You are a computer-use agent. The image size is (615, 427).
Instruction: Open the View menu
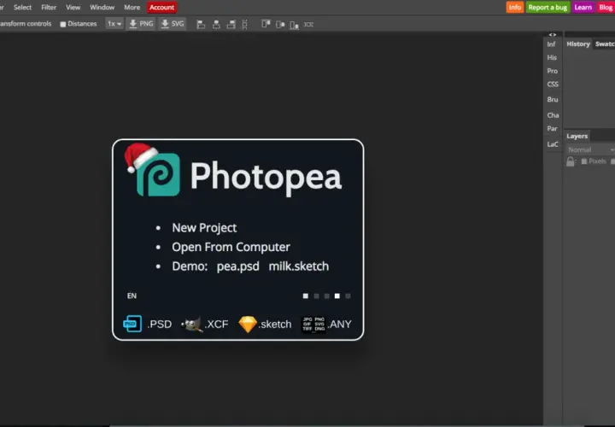click(x=73, y=8)
